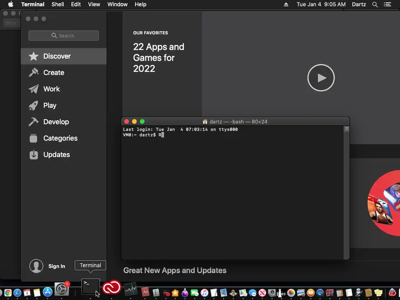Open Font Book from the Dock
This screenshot has height=300, width=400.
click(x=156, y=293)
